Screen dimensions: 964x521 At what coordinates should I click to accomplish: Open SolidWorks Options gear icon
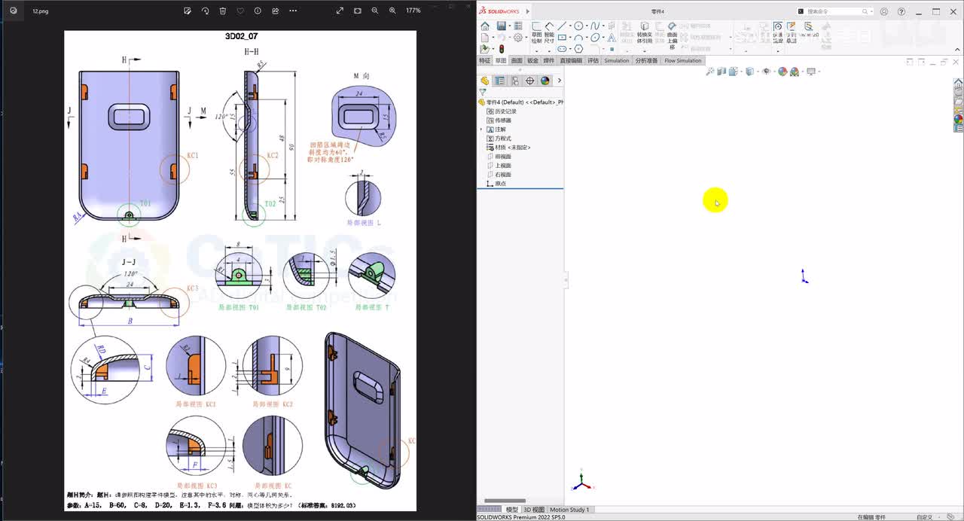(x=518, y=38)
